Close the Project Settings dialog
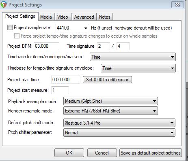 coord(177,5)
